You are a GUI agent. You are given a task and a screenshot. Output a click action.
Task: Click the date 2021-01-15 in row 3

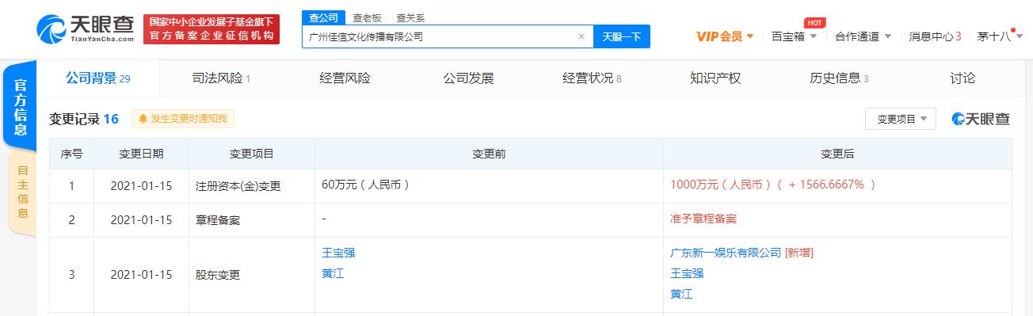pyautogui.click(x=141, y=275)
